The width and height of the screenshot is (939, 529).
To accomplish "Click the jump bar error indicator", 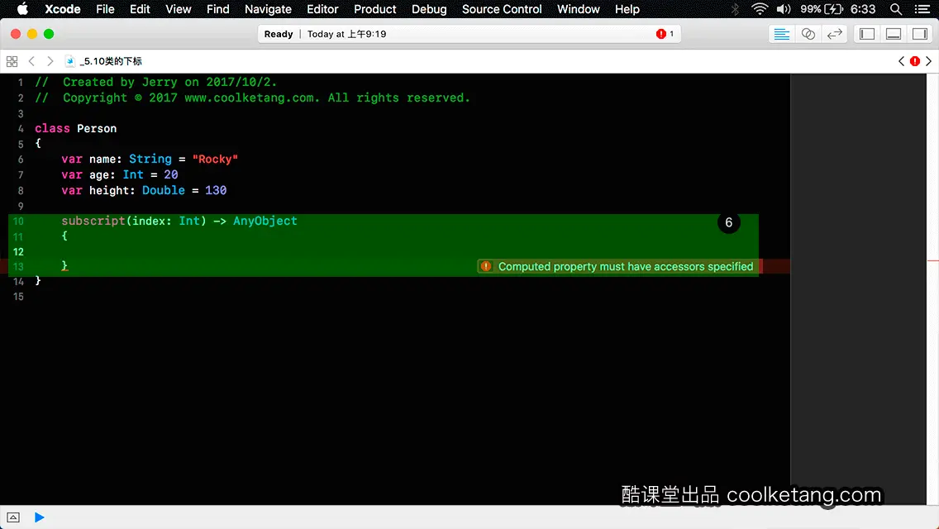I will click(915, 61).
